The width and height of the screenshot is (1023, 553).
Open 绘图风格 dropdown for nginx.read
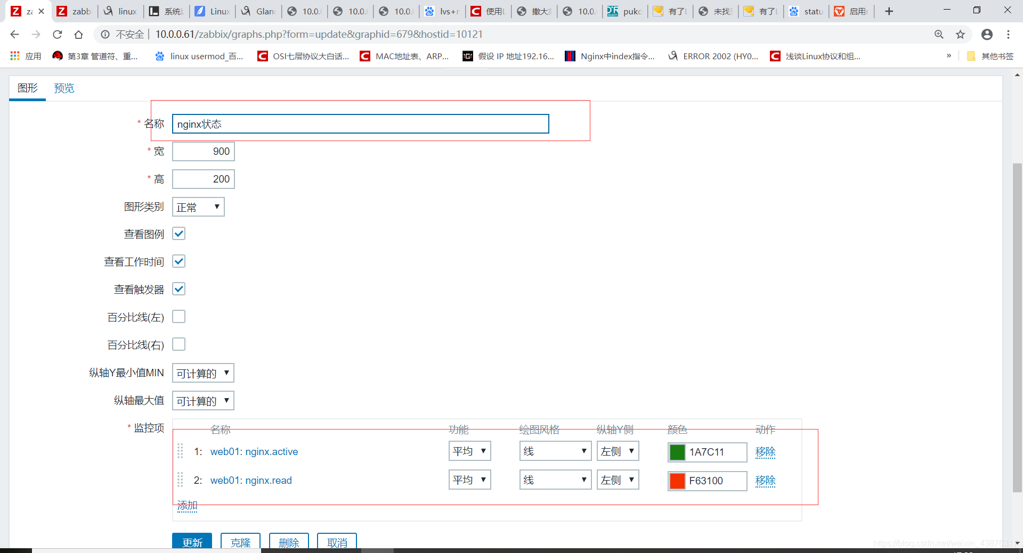tap(555, 480)
